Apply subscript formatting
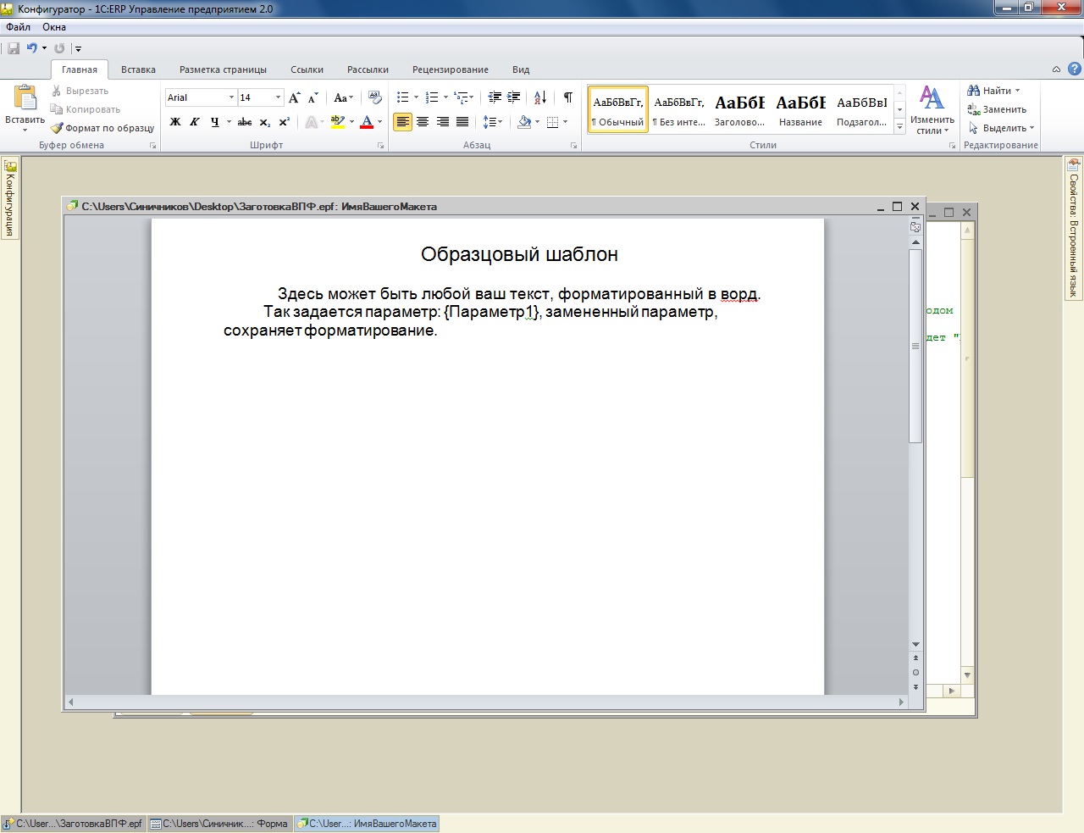Viewport: 1084px width, 833px height. click(x=265, y=122)
